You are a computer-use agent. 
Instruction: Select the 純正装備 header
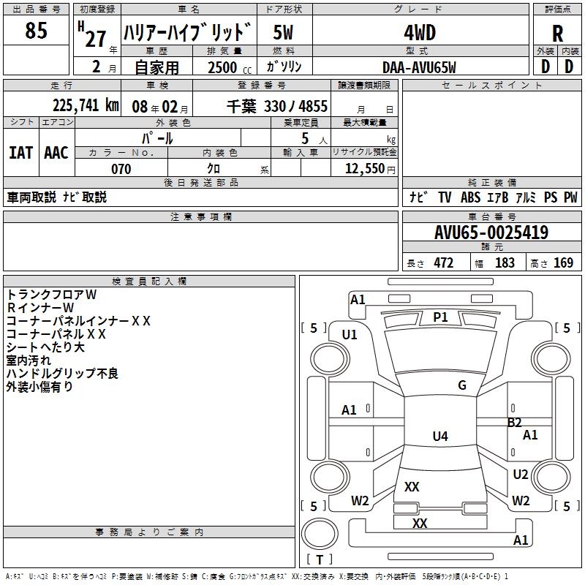click(x=491, y=182)
